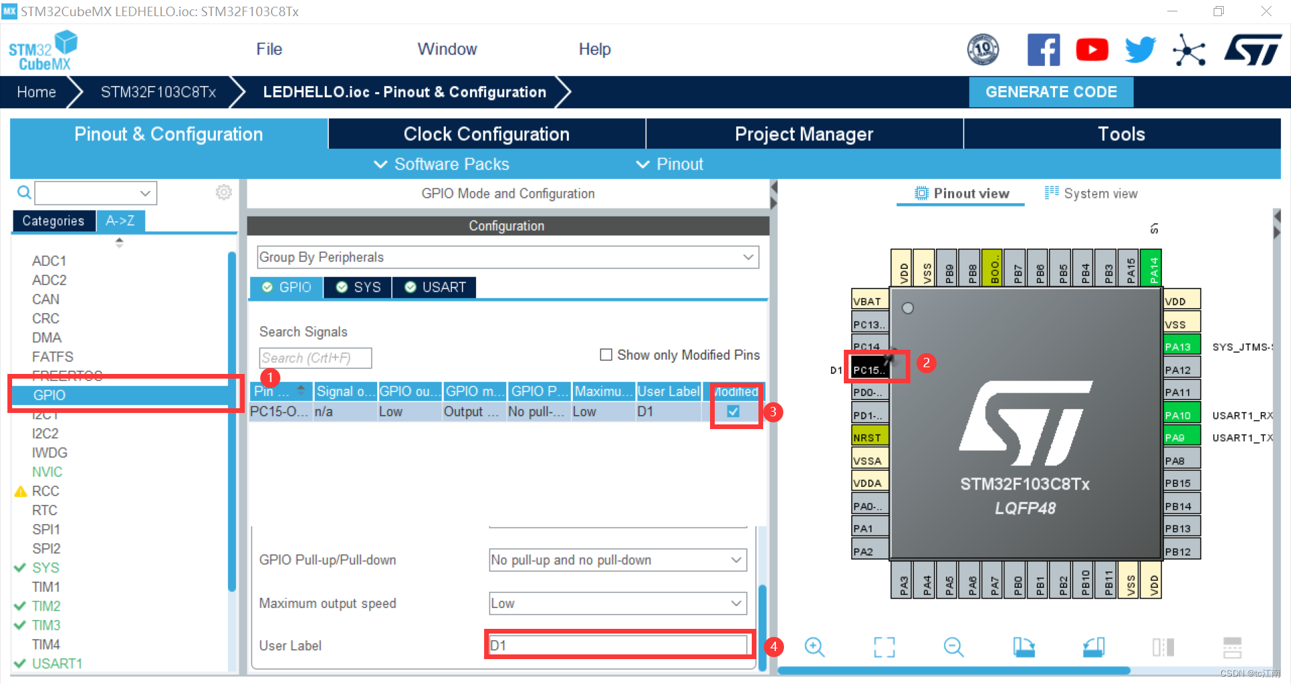The height and width of the screenshot is (684, 1291).
Task: Click the User Label input field
Action: coord(618,646)
